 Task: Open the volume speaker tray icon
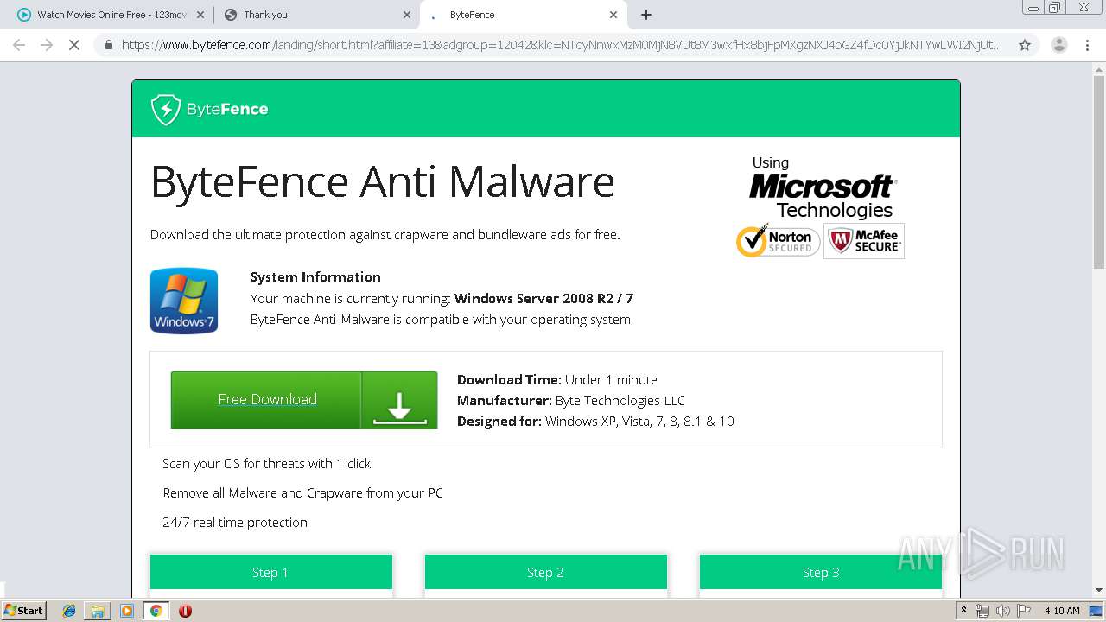1003,611
